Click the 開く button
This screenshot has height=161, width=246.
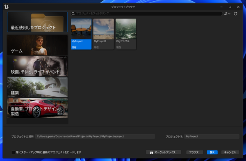(212, 152)
